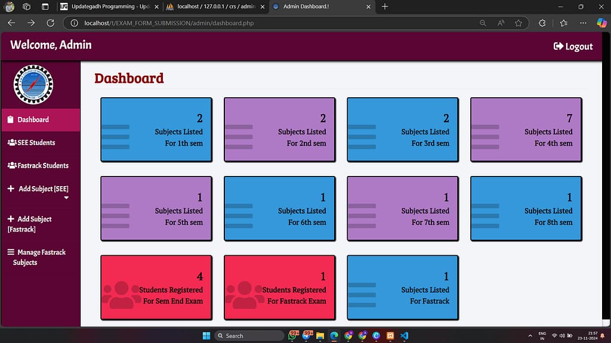The width and height of the screenshot is (611, 343).
Task: Click the Windows taskbar Search box
Action: click(249, 335)
